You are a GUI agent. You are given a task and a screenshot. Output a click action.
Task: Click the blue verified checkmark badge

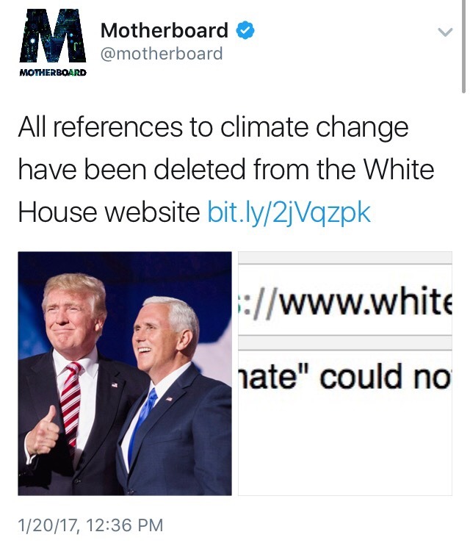click(x=245, y=30)
